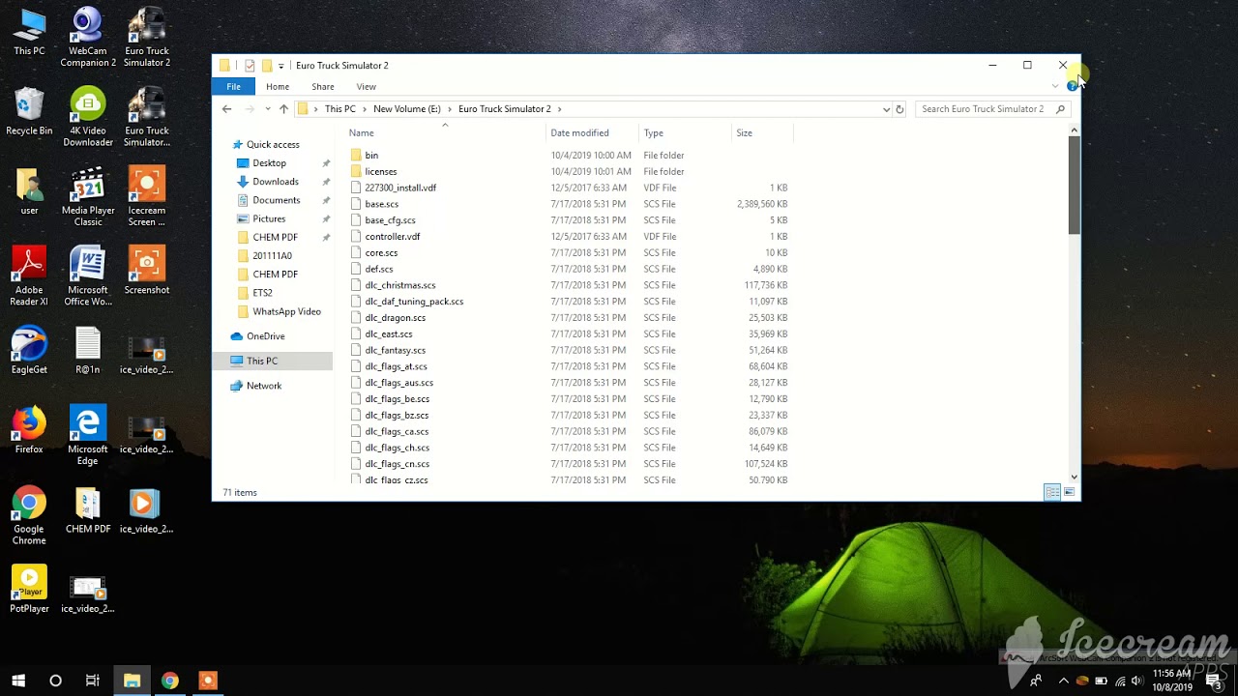Open Google Chrome desktop icon

(29, 515)
